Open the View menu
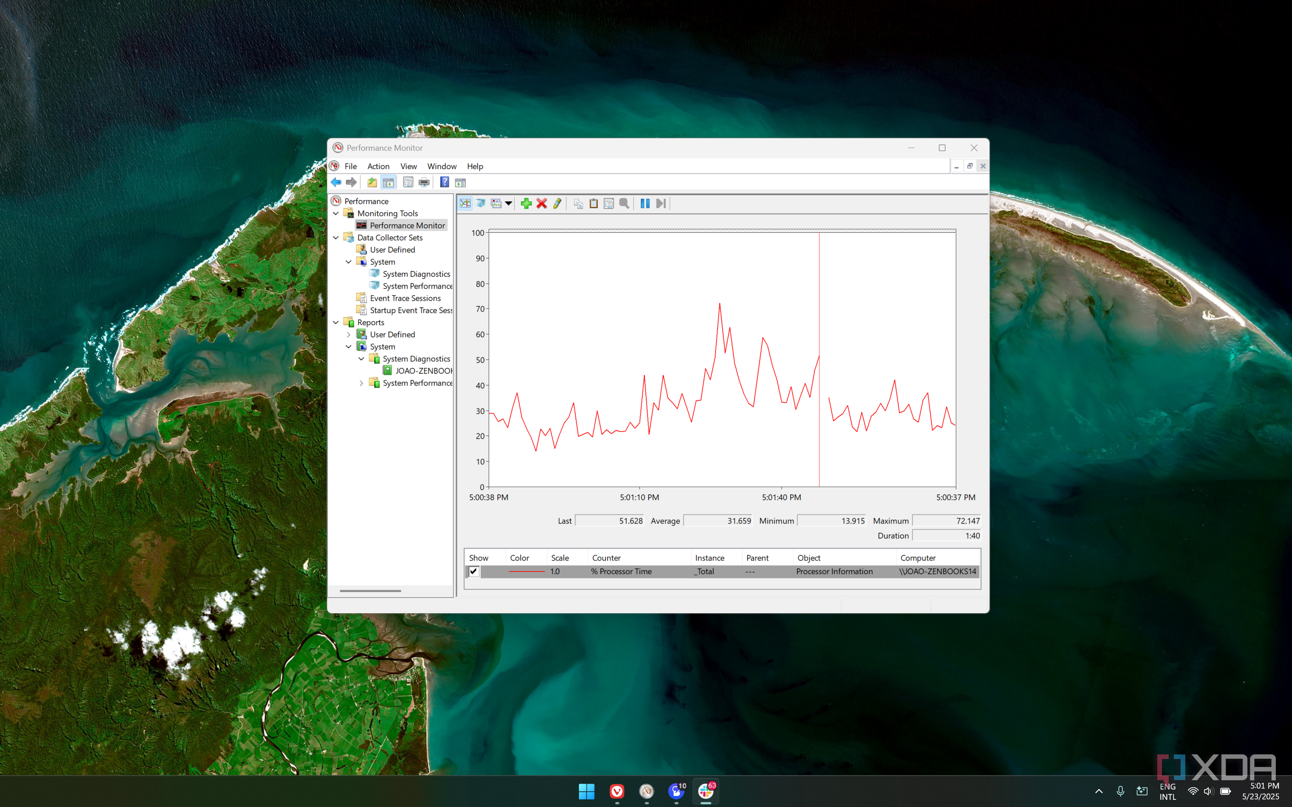1292x807 pixels. coord(408,166)
